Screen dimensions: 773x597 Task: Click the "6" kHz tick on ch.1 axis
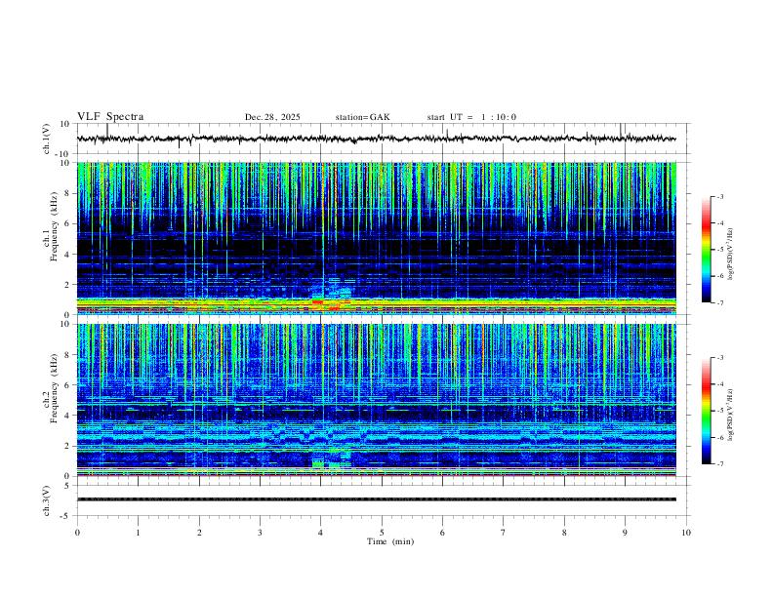pos(67,223)
